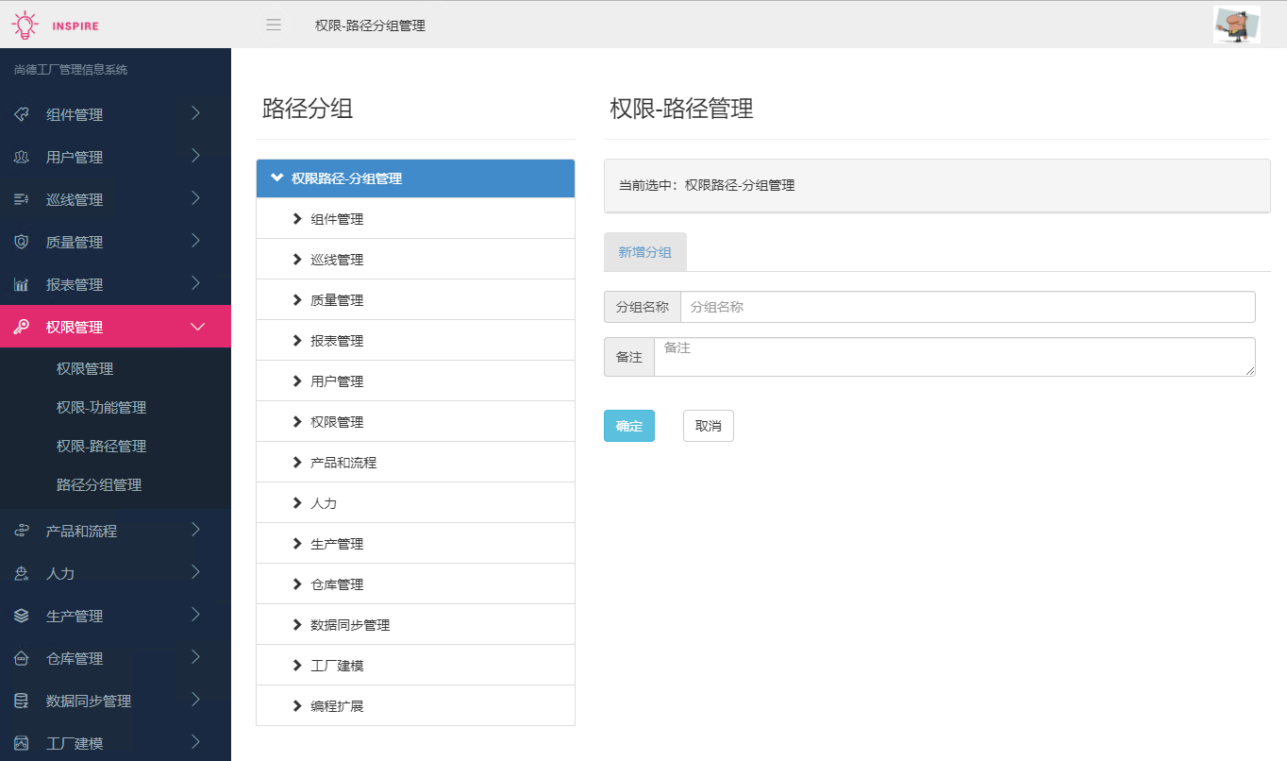Screen dimensions: 1287x761
Task: Click the 用户管理 users icon in sidebar
Action: tap(21, 157)
